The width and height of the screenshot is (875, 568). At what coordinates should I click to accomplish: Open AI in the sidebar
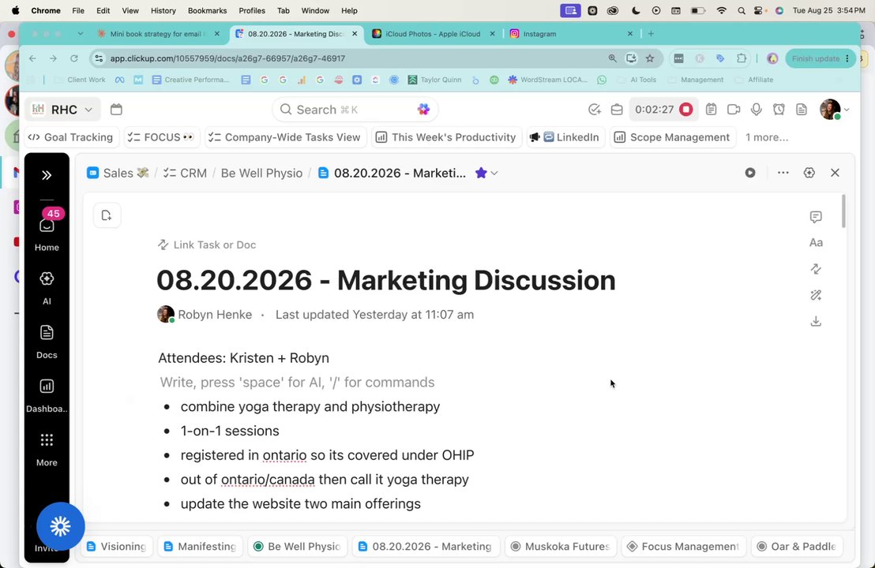(x=47, y=288)
